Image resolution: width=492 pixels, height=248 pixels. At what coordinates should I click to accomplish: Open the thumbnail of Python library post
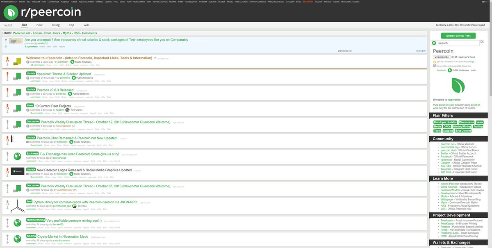(x=18, y=207)
